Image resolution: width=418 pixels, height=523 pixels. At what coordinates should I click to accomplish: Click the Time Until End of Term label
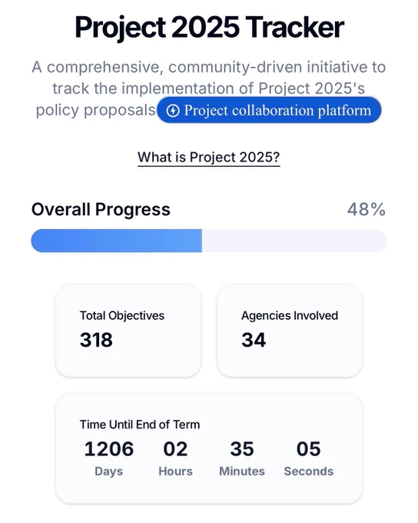(x=140, y=425)
